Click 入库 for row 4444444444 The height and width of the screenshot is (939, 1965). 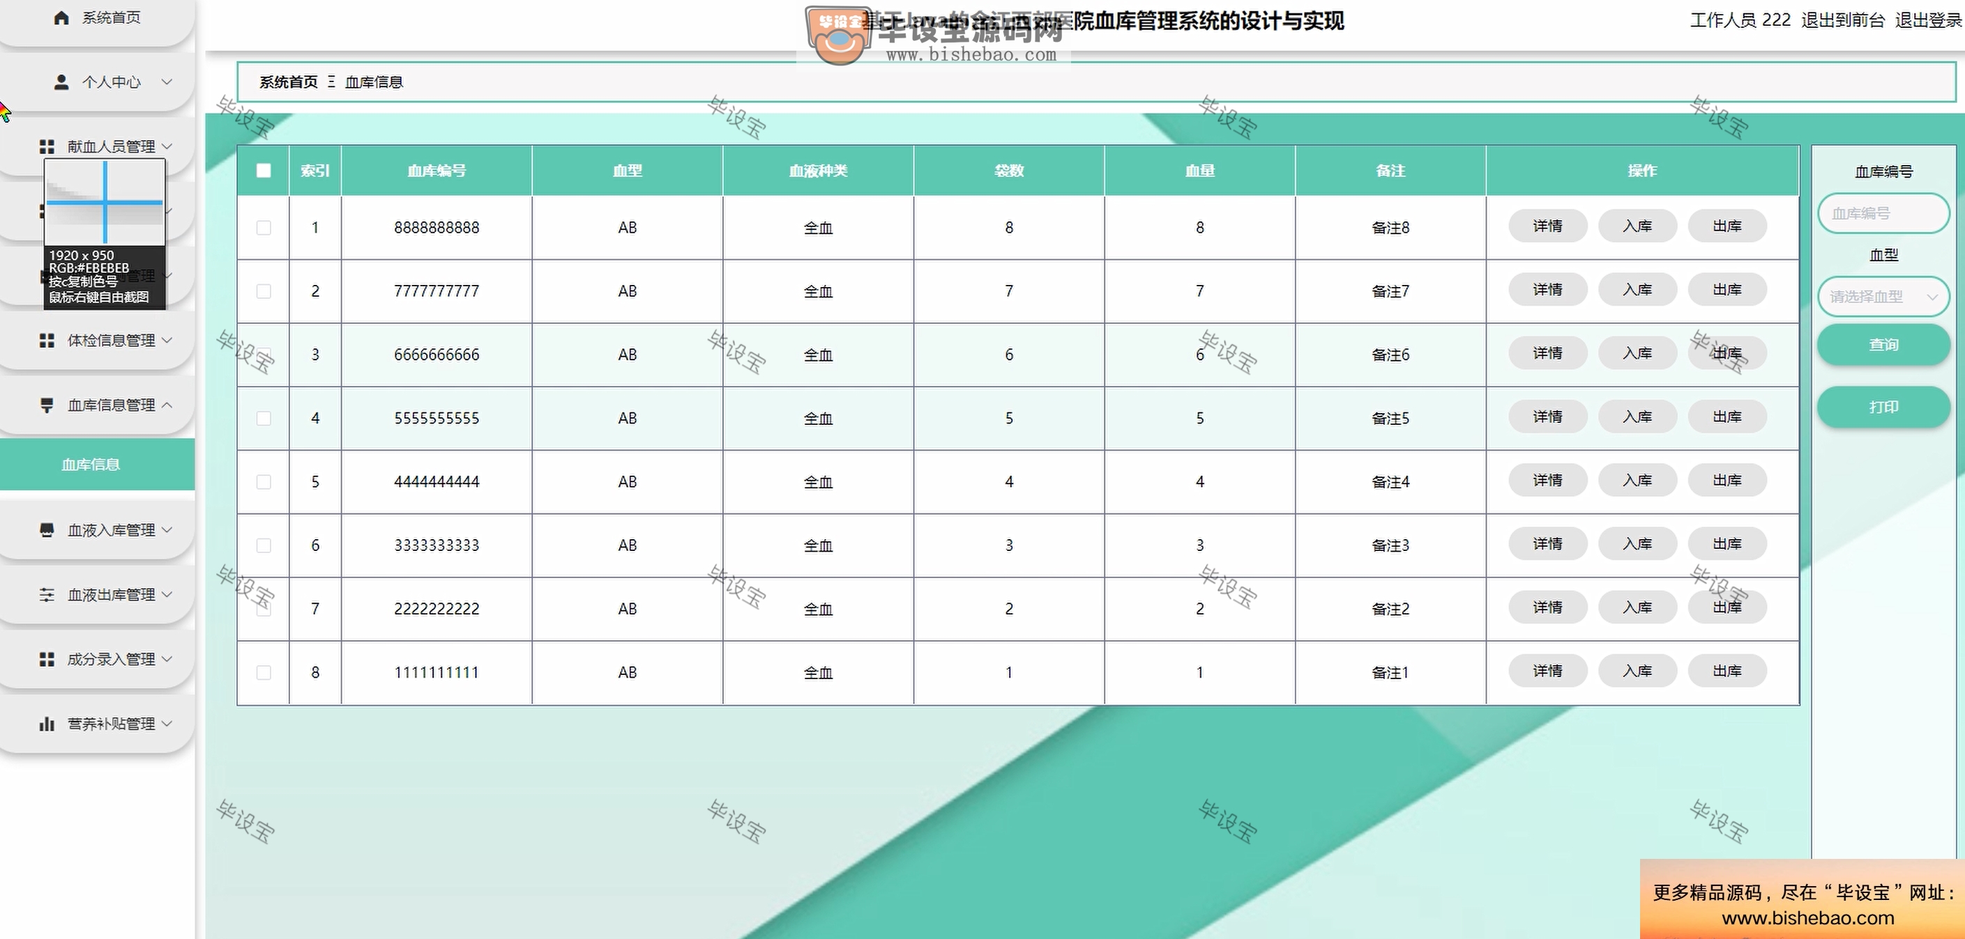tap(1637, 480)
